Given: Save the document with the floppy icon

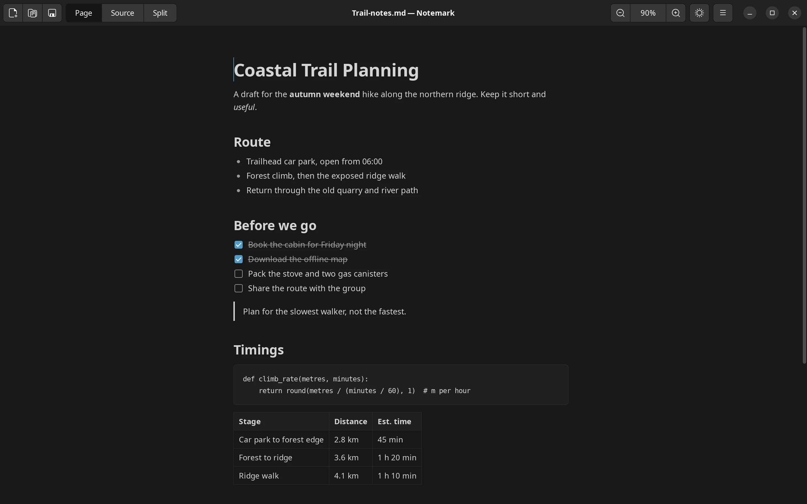Looking at the screenshot, I should click(x=52, y=13).
